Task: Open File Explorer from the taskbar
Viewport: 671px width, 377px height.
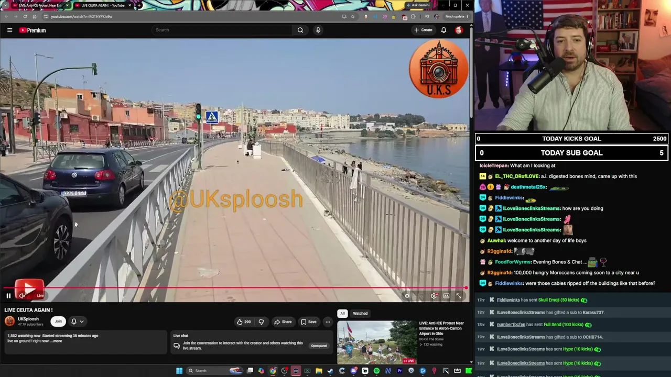Action: coord(319,371)
